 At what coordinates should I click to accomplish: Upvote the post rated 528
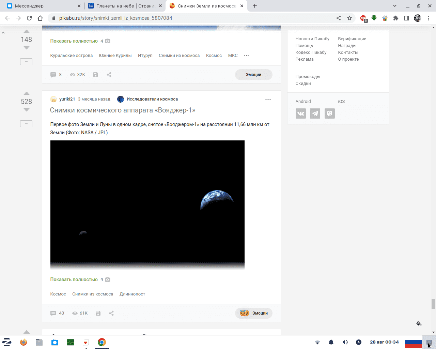tap(26, 93)
